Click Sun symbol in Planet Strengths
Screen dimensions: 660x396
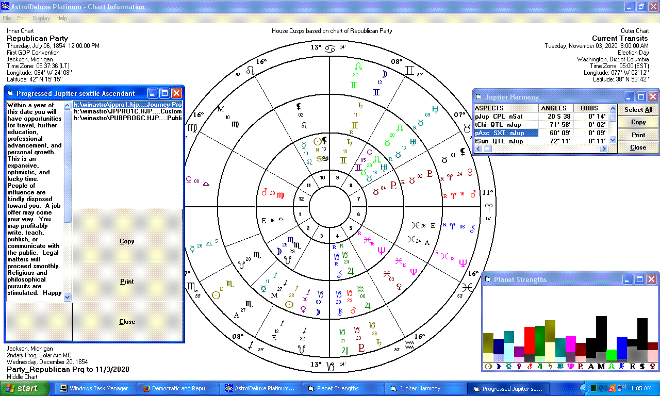tap(488, 367)
